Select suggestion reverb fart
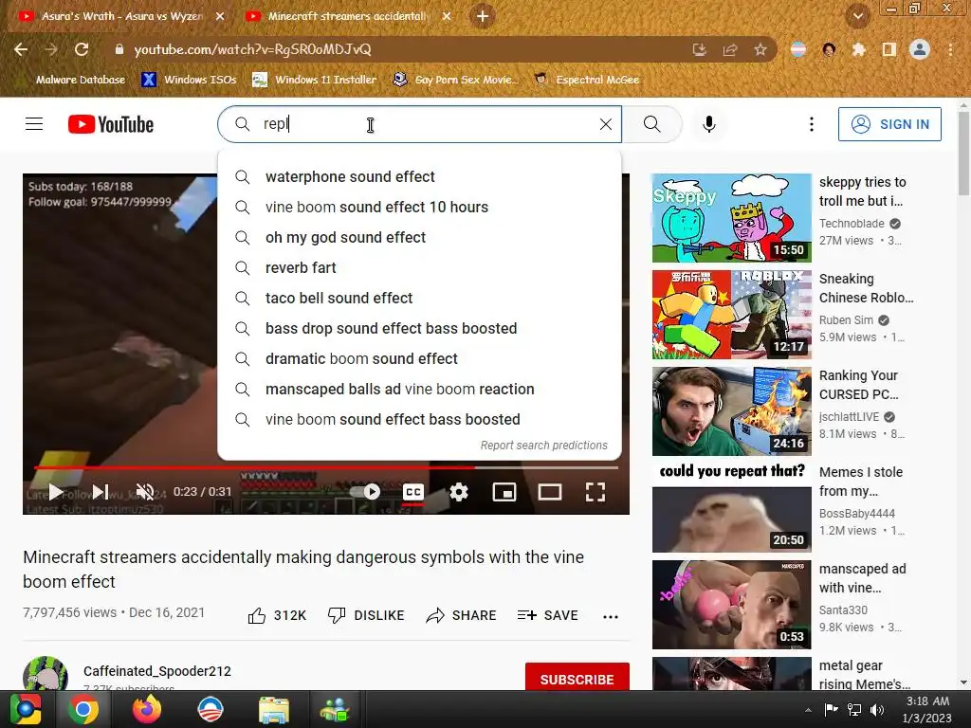Image resolution: width=971 pixels, height=728 pixels. 419,268
